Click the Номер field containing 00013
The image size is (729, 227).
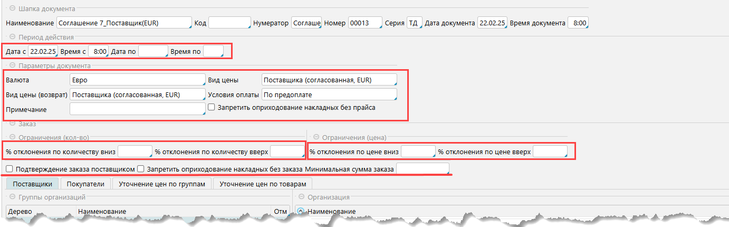pyautogui.click(x=364, y=23)
